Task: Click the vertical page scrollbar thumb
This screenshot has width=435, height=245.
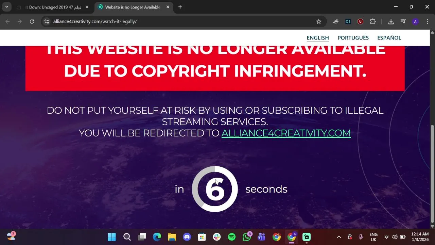Action: pyautogui.click(x=432, y=174)
